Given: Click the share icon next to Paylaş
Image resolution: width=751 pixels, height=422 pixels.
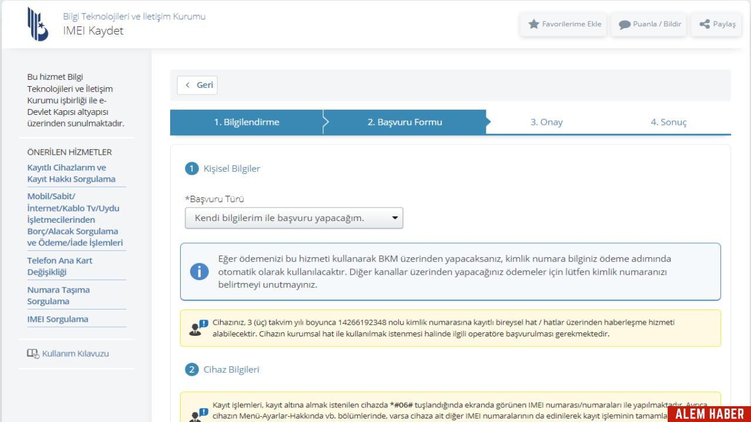Looking at the screenshot, I should coord(704,25).
